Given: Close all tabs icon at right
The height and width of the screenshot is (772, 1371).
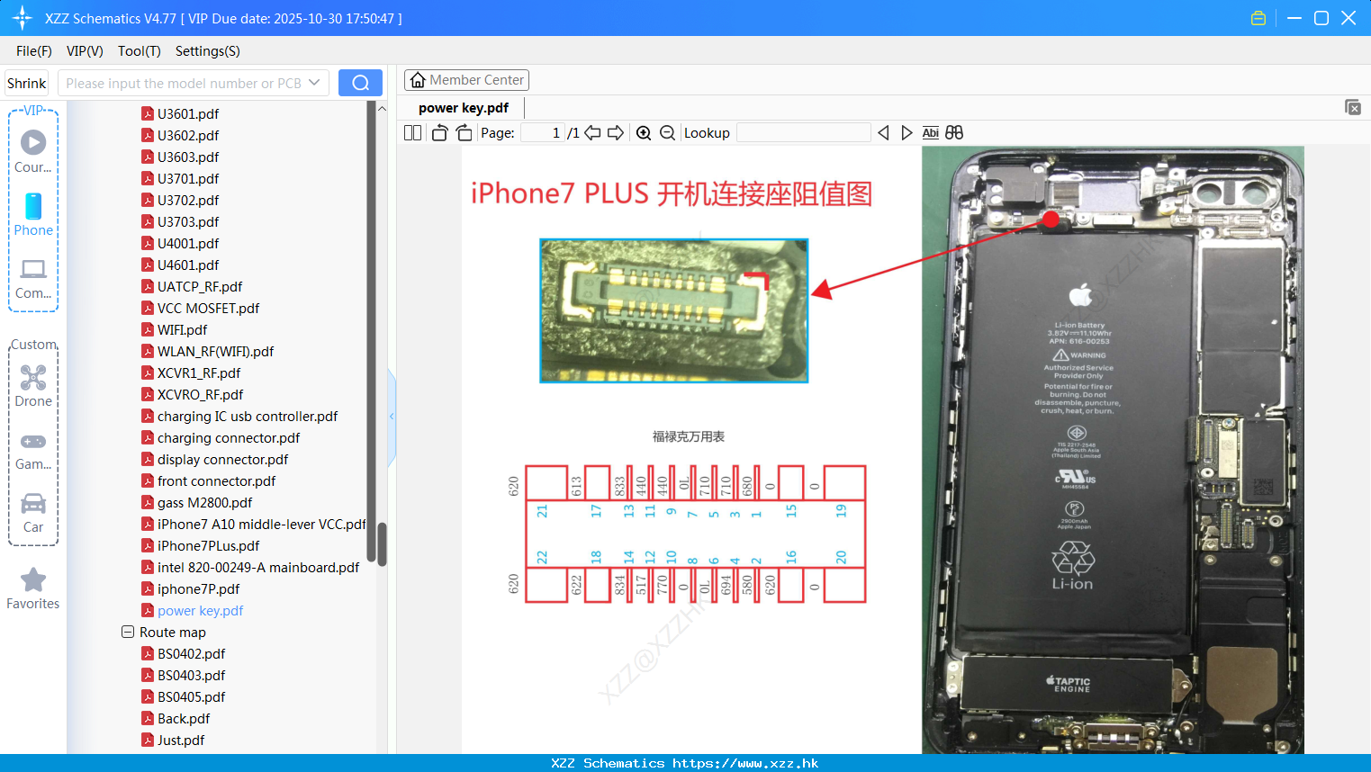Looking at the screenshot, I should pos(1352,107).
